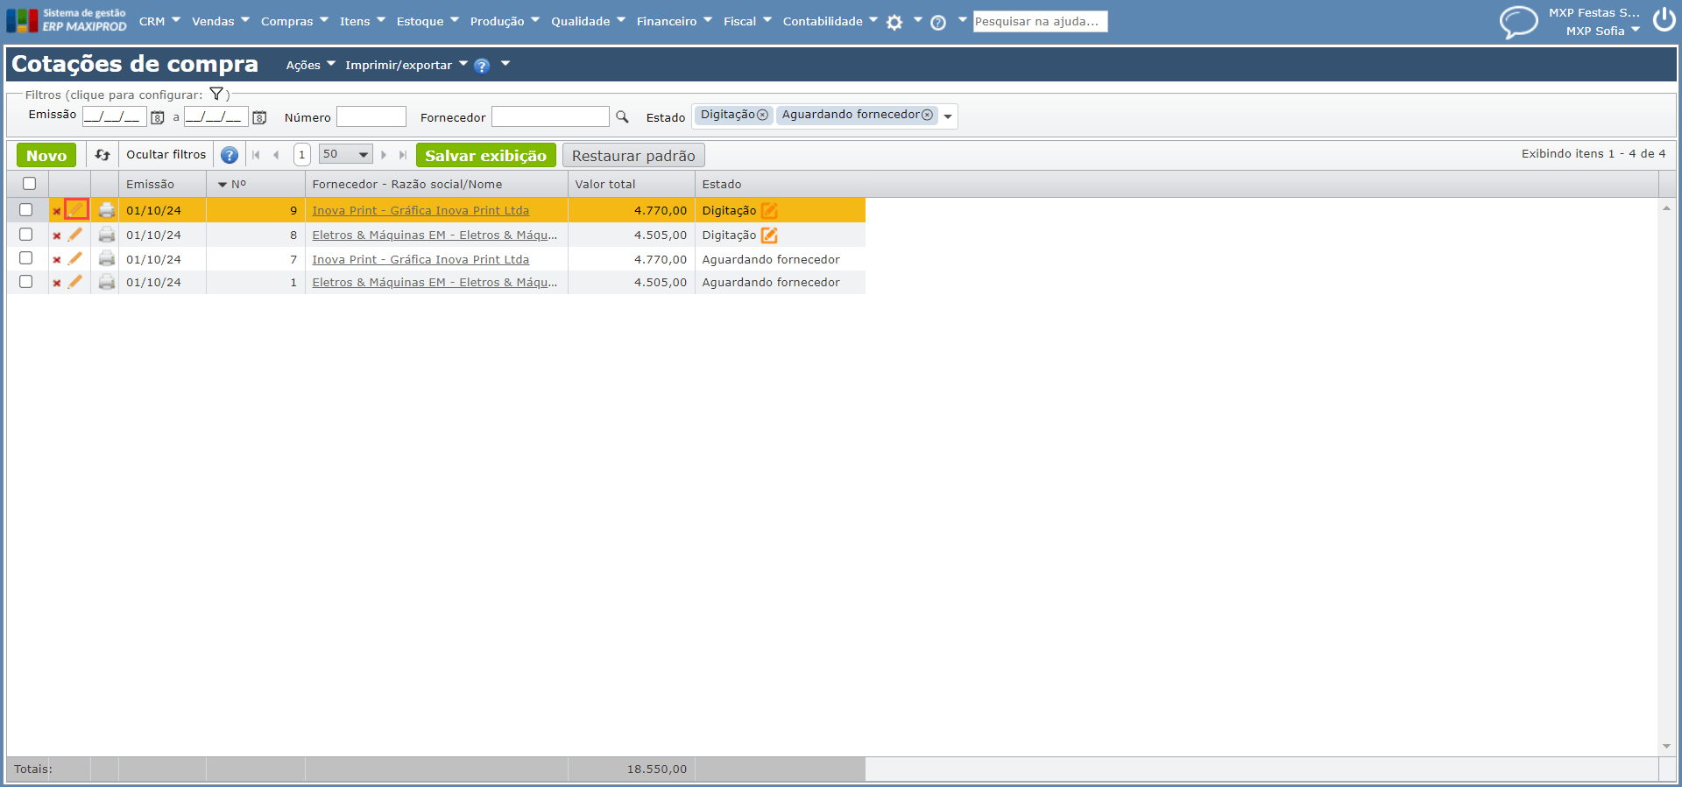The height and width of the screenshot is (787, 1682).
Task: Click Salvar exibição button
Action: point(486,155)
